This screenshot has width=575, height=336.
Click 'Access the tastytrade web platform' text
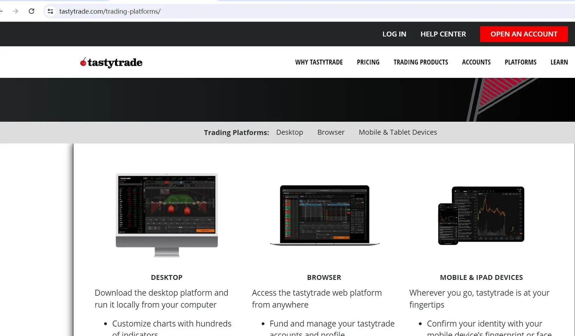pyautogui.click(x=317, y=299)
